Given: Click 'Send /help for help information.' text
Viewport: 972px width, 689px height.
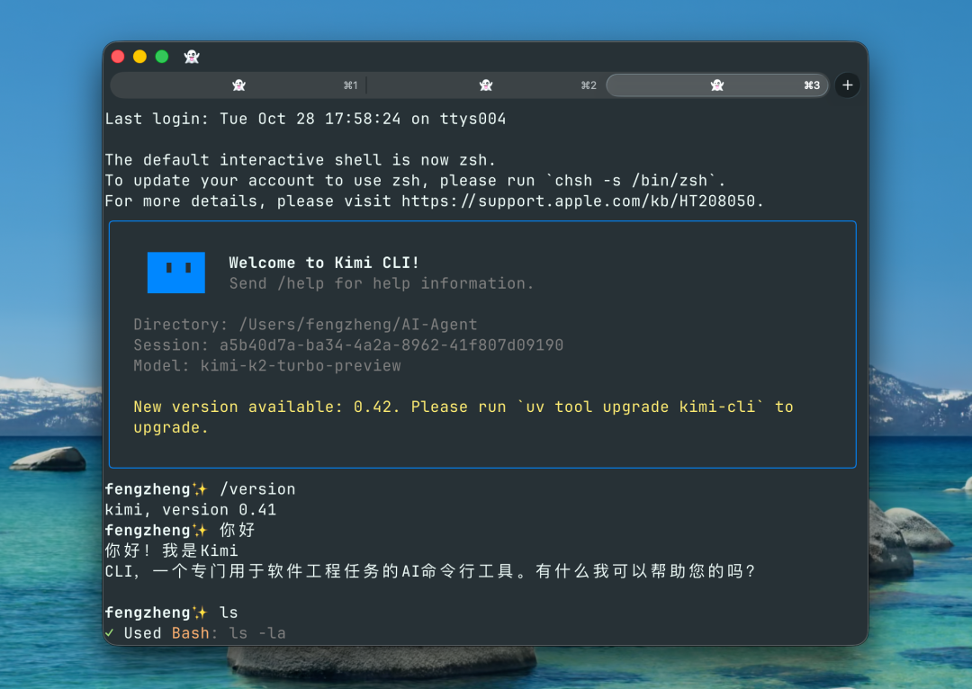Looking at the screenshot, I should coord(382,283).
